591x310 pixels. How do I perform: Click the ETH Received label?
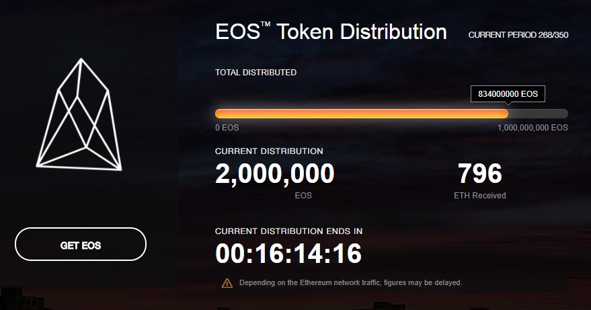pyautogui.click(x=479, y=196)
